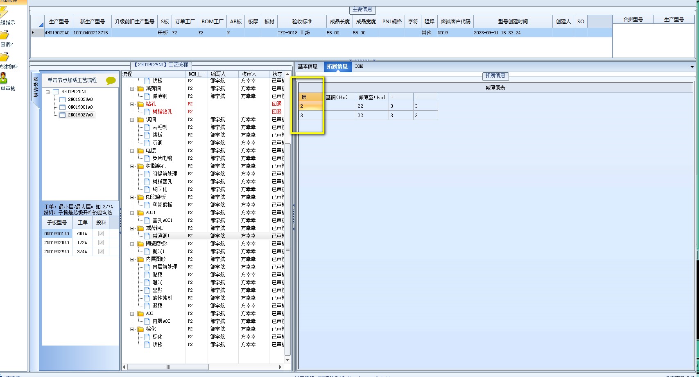Select the 2N01902UA0 node icon in structure tree

[x=63, y=100]
